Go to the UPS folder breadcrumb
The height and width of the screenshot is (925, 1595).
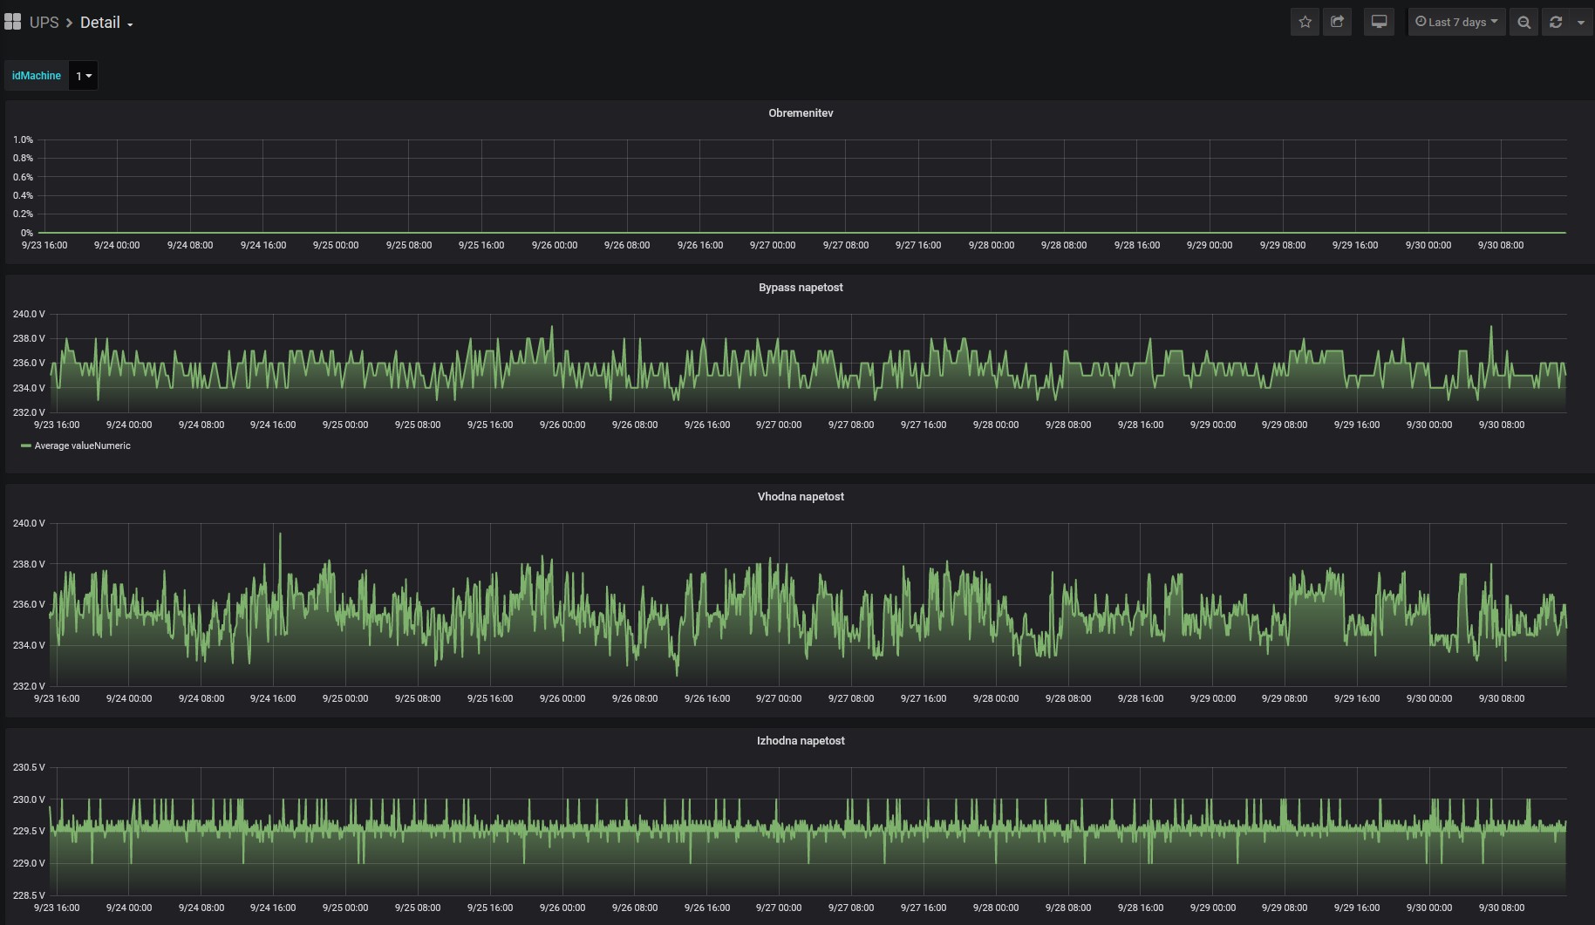coord(44,23)
